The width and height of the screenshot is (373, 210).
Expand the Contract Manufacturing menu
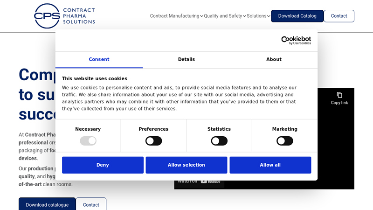click(177, 16)
